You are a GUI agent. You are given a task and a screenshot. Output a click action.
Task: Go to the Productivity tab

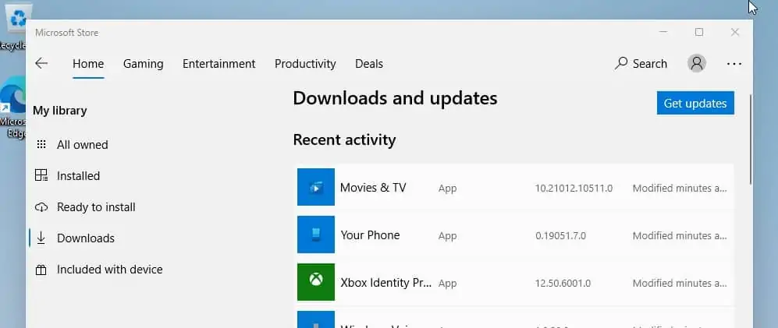point(305,64)
